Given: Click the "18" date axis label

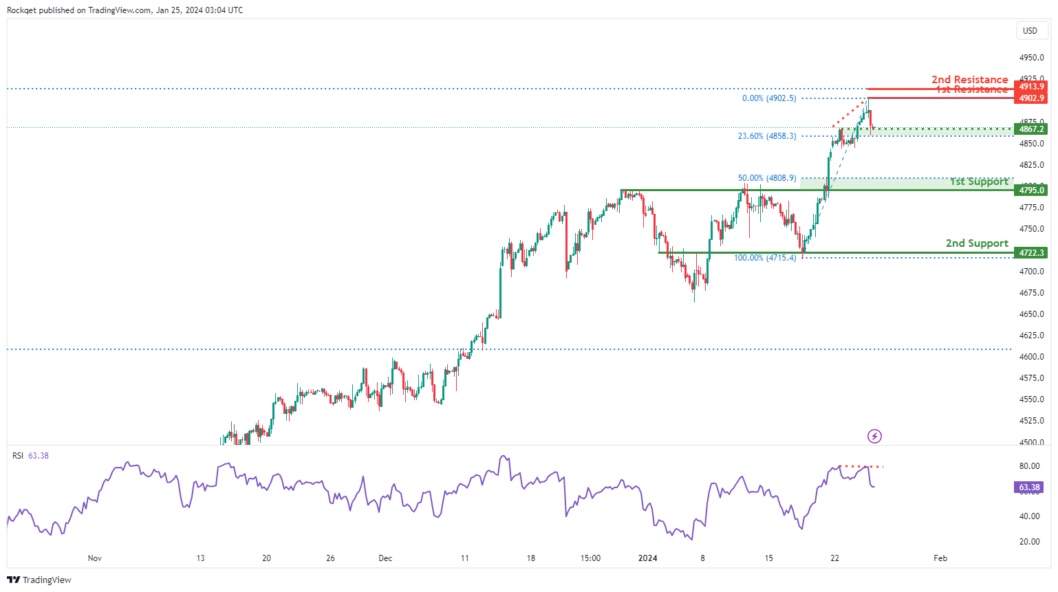Looking at the screenshot, I should click(x=531, y=558).
